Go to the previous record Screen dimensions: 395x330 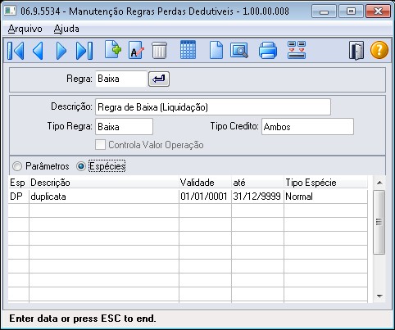[x=38, y=51]
